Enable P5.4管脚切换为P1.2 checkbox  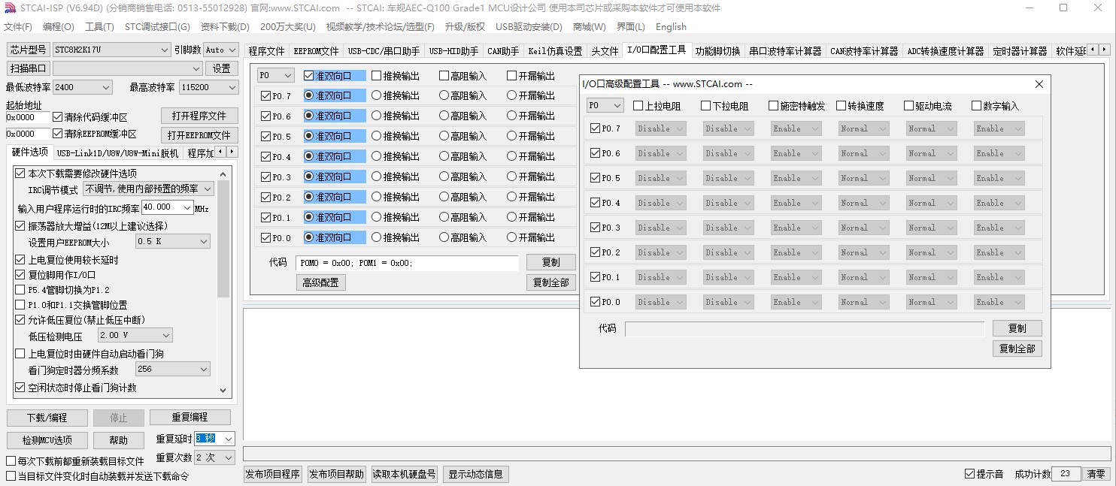[x=20, y=289]
